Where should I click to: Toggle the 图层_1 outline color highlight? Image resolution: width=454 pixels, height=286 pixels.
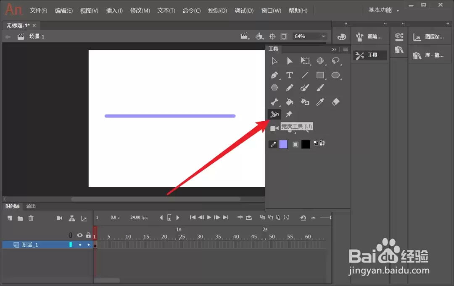pos(70,244)
